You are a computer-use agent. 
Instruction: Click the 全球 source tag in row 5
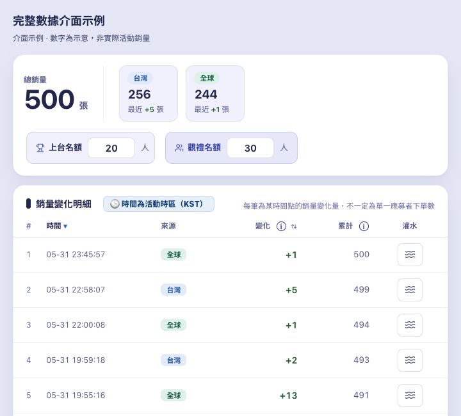(174, 396)
